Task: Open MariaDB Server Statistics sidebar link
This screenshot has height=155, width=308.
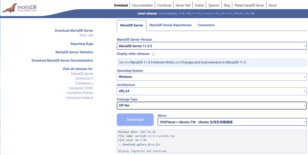Action: pyautogui.click(x=74, y=52)
